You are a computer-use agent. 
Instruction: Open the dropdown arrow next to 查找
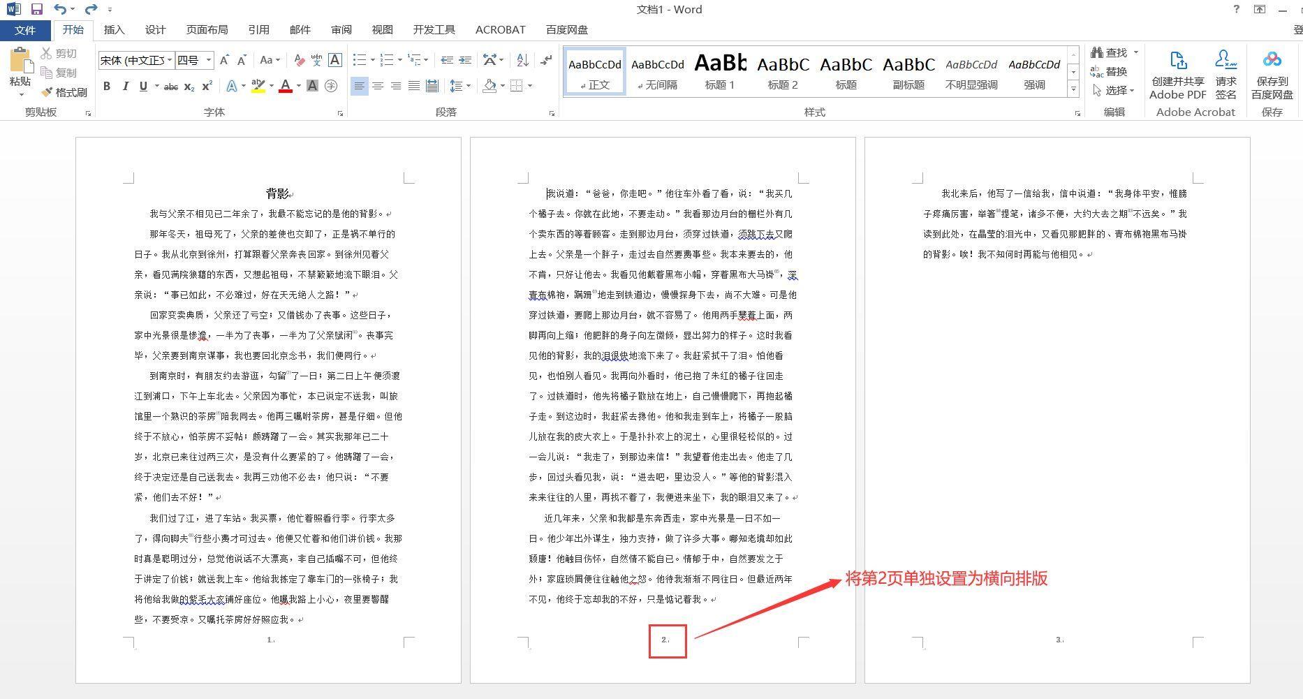(1136, 52)
